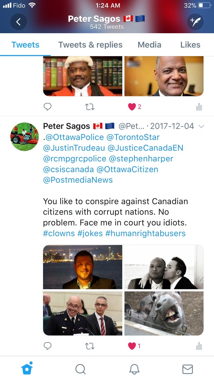The image size is (214, 382).
Task: Open Notifications with the bell icon
Action: (x=134, y=369)
